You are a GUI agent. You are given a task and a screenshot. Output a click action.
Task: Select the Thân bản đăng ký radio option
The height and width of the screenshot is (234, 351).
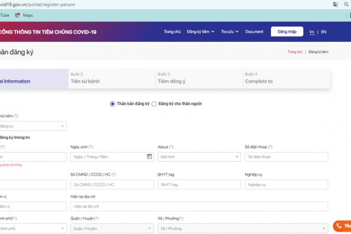click(112, 104)
